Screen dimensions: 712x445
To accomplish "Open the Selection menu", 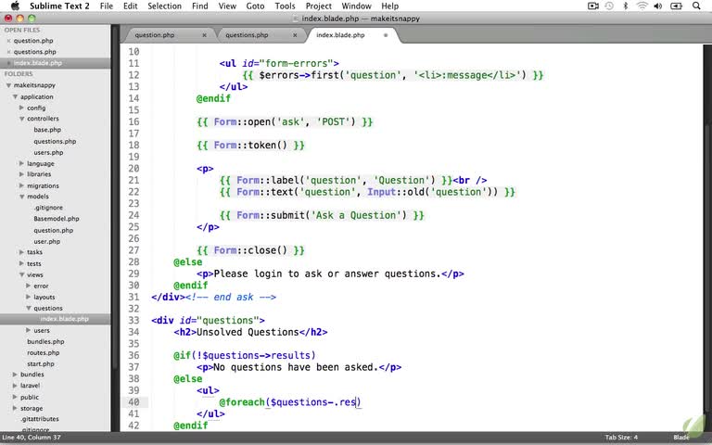I will 164,6.
